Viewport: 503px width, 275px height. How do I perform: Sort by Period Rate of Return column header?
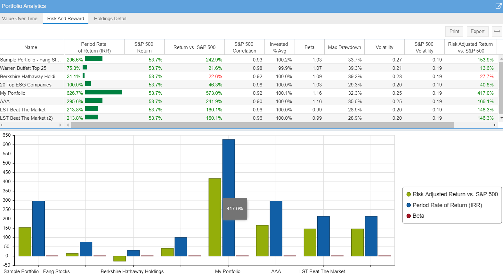(x=94, y=47)
